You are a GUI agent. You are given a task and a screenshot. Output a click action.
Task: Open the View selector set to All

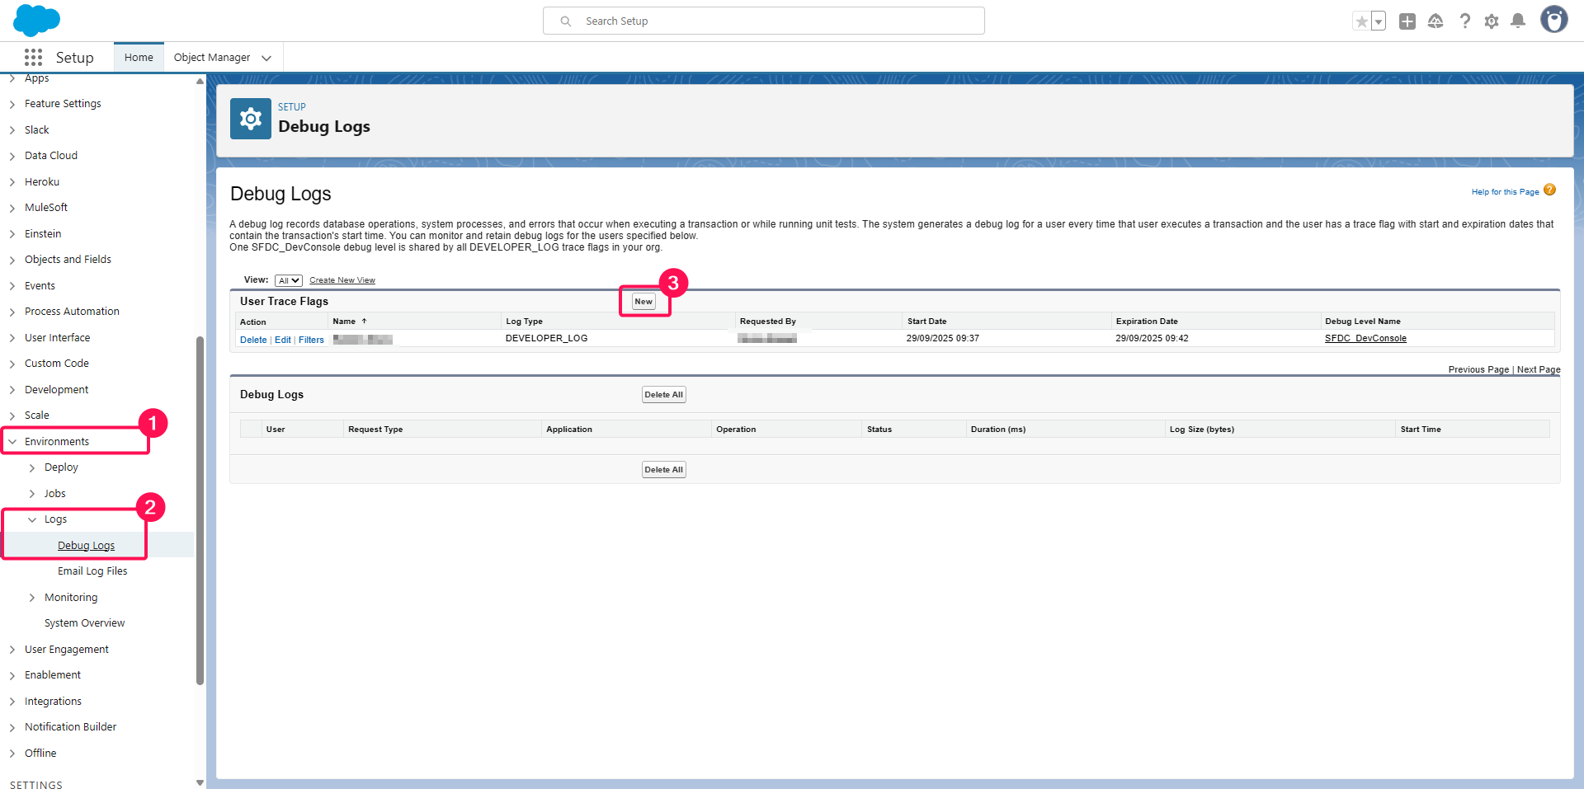click(289, 281)
